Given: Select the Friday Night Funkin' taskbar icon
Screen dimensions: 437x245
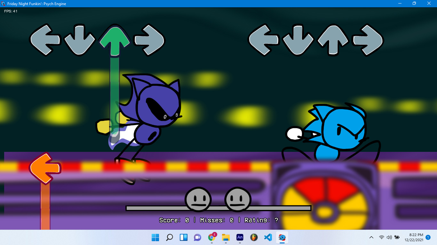Looking at the screenshot, I should (282, 237).
